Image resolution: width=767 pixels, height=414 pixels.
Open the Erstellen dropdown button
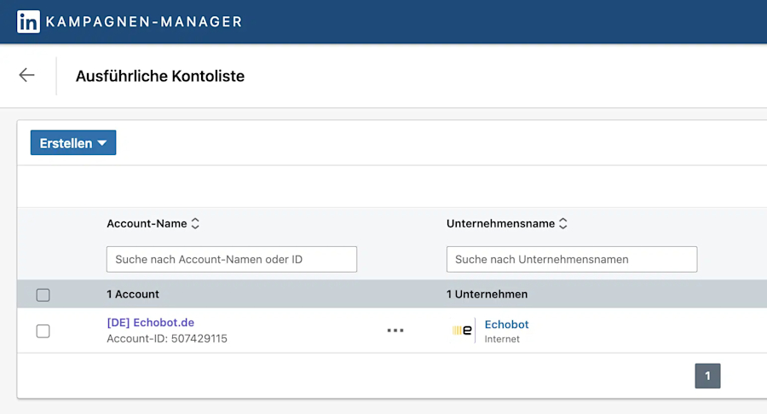coord(73,143)
